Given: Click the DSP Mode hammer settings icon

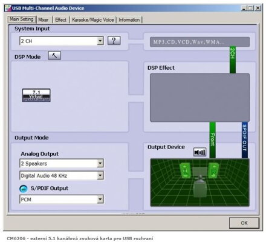Looking at the screenshot, I should [x=54, y=55].
